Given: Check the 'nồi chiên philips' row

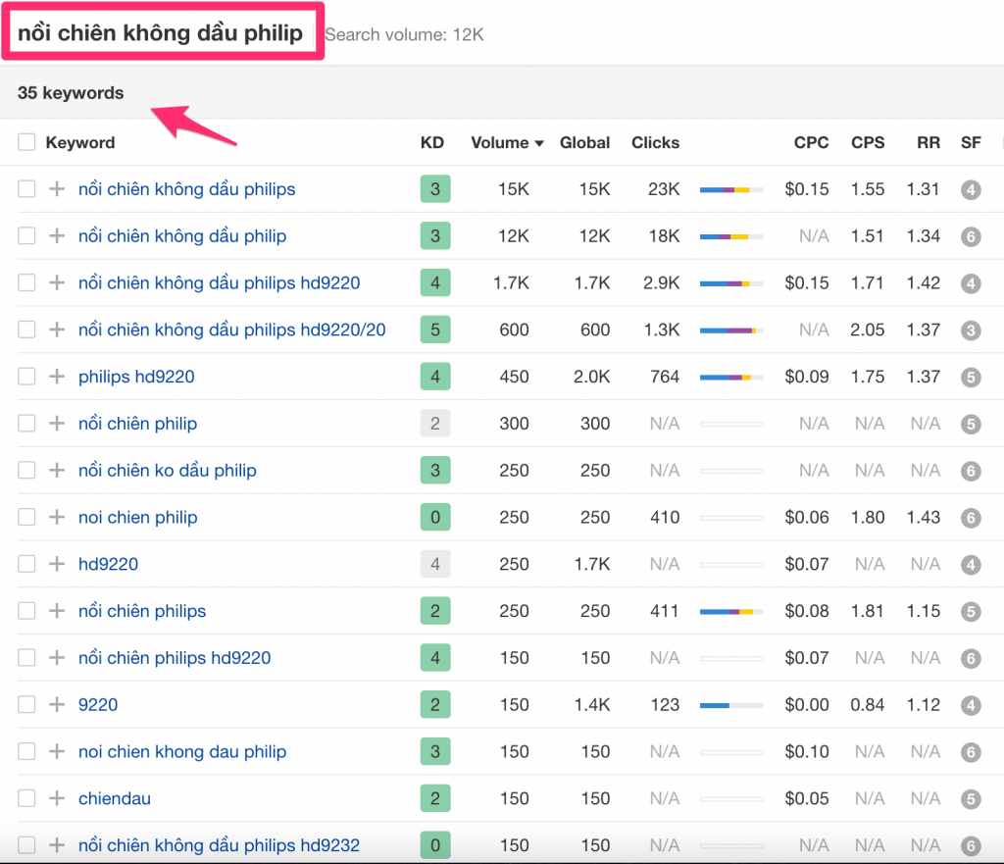Looking at the screenshot, I should point(26,610).
